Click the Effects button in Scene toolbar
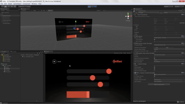The height and width of the screenshot is (104, 185). pyautogui.click(x=50, y=10)
